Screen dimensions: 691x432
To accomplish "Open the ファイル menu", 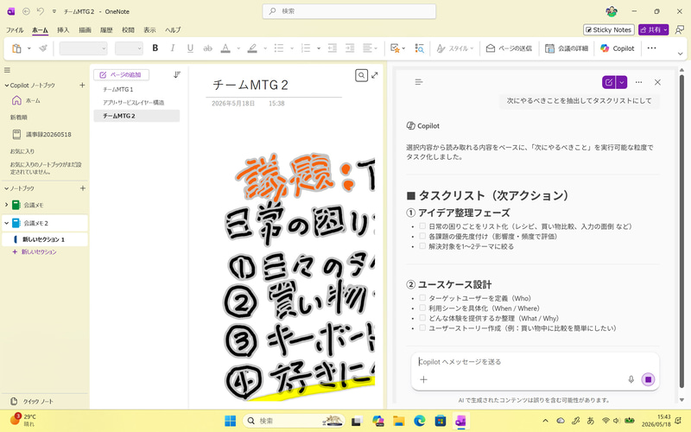I will pos(15,30).
